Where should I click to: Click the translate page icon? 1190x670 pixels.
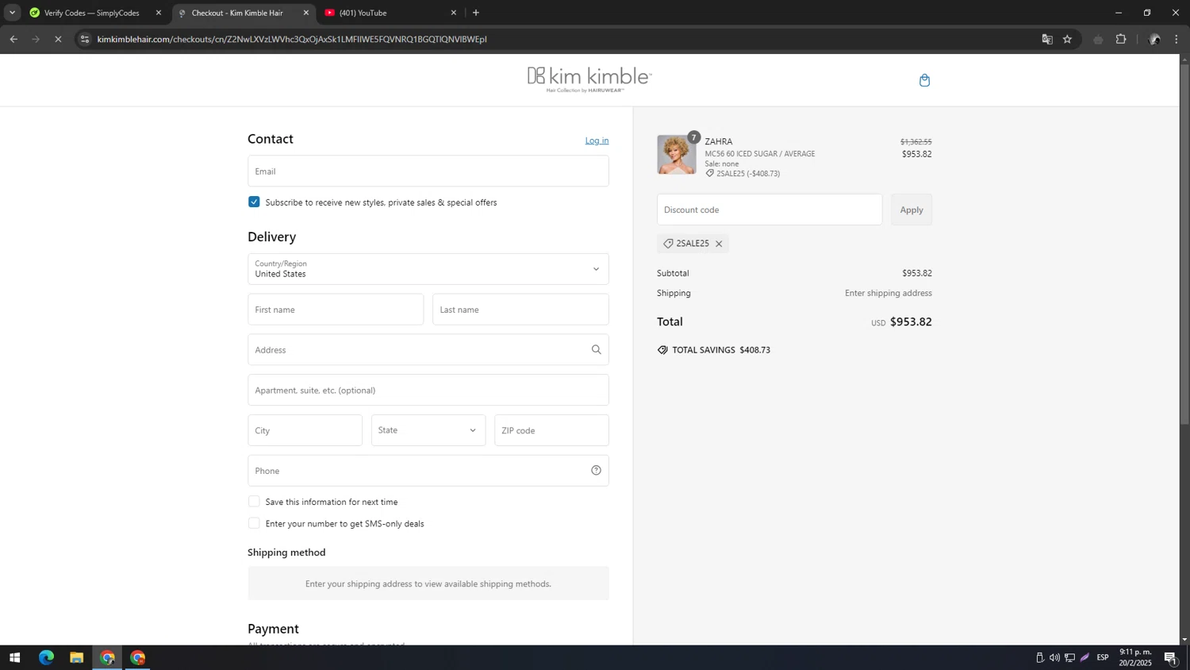(x=1047, y=39)
